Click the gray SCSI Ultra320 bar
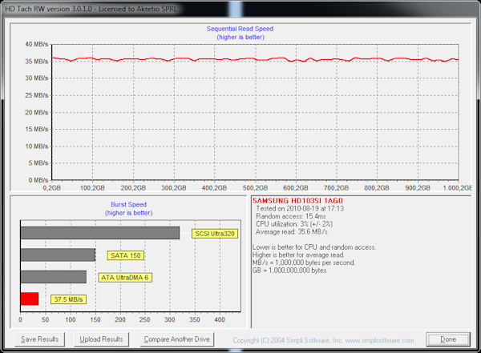 coord(99,233)
